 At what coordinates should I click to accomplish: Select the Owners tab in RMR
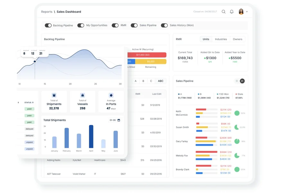click(x=238, y=39)
